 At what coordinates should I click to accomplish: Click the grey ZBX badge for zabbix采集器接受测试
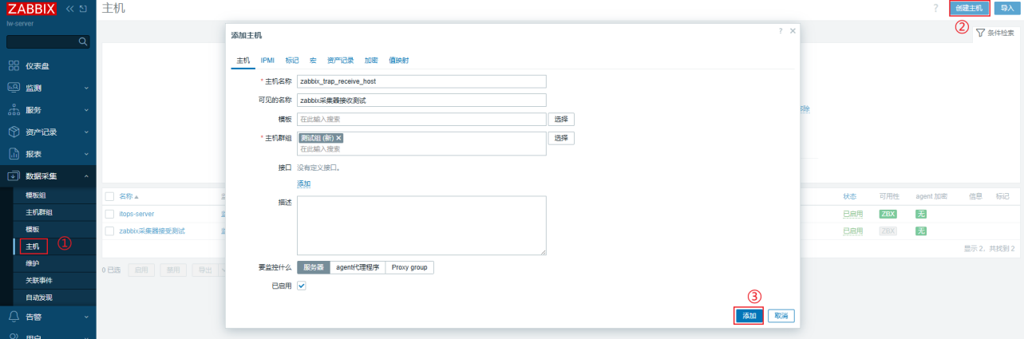coord(888,231)
